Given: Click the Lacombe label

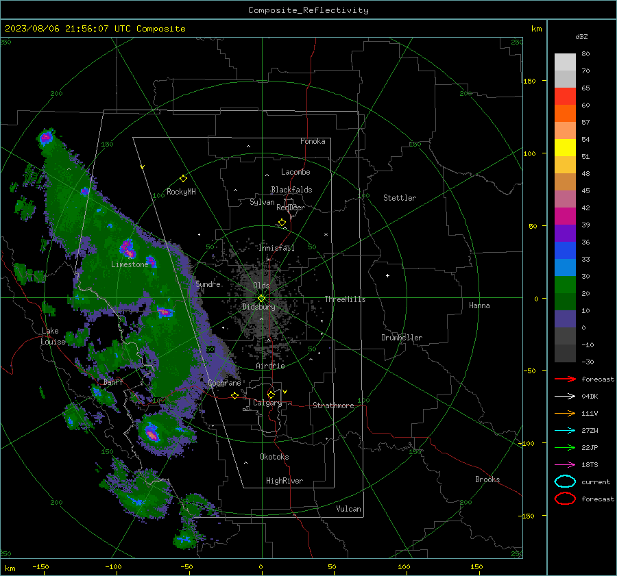Looking at the screenshot, I should click(295, 172).
